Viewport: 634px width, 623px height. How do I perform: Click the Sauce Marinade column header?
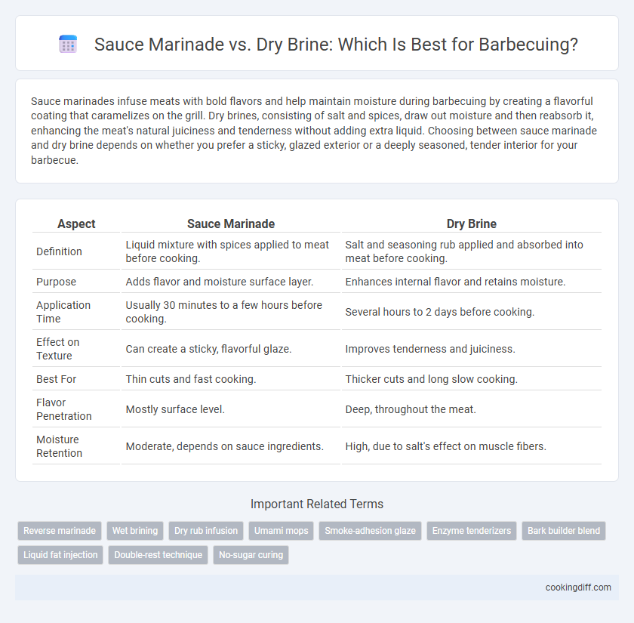231,224
